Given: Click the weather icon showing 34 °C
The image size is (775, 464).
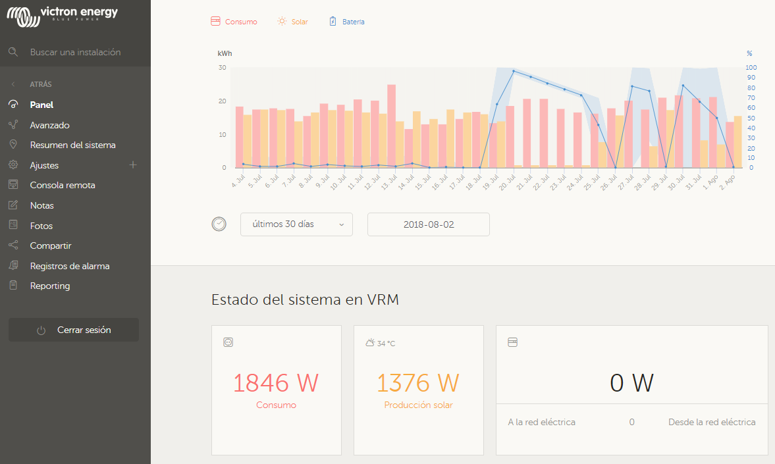Looking at the screenshot, I should pos(370,342).
